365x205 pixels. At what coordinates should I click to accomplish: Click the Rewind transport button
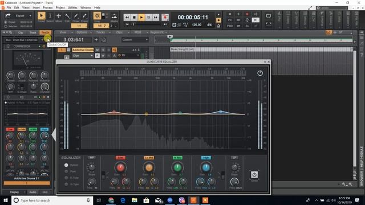(127, 17)
